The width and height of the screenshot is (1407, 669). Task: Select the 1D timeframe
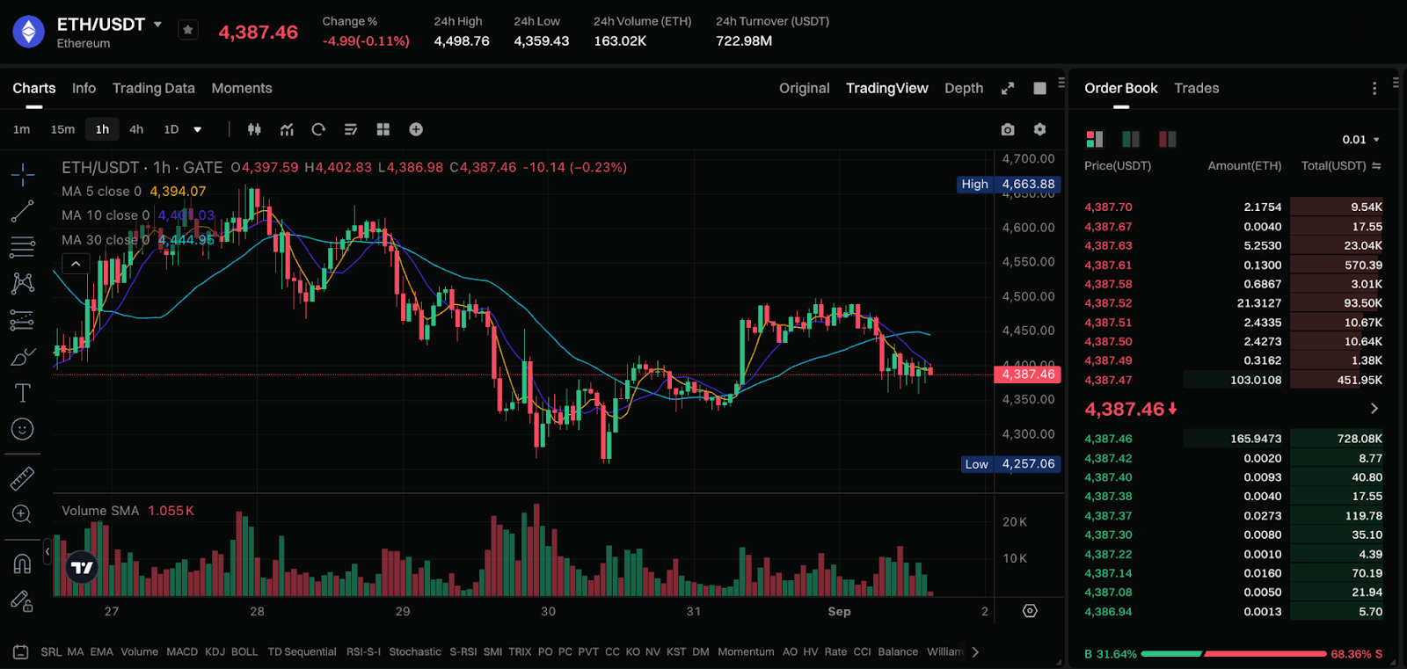(x=171, y=129)
